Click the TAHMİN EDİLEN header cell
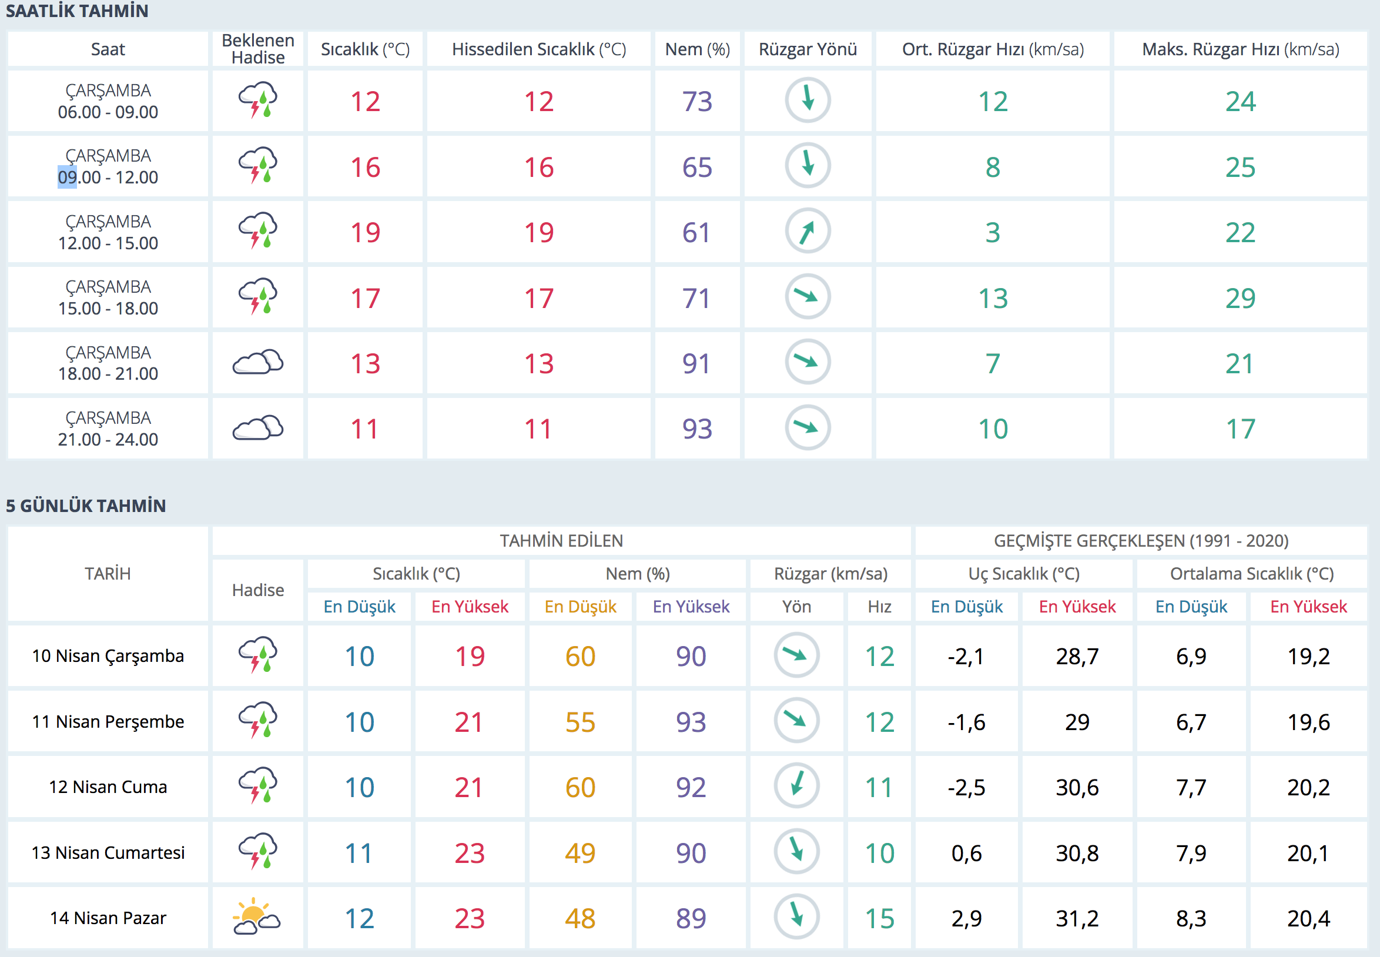 click(x=561, y=541)
